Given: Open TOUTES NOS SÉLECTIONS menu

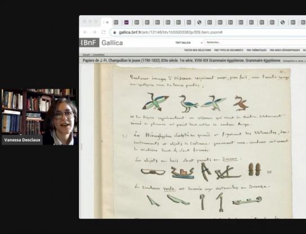Looking at the screenshot, I should [197, 50].
